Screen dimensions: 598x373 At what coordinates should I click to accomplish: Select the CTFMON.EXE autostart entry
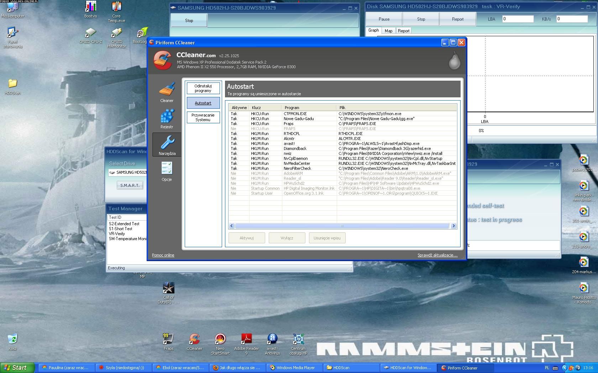coord(343,114)
